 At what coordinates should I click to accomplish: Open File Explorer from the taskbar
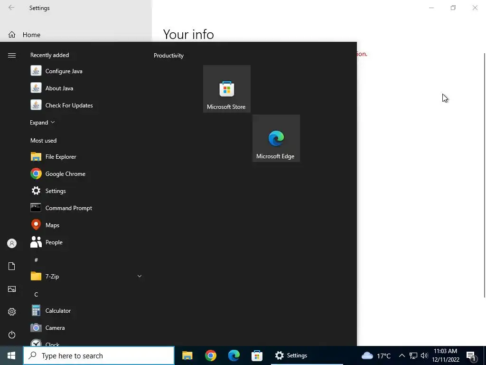[x=187, y=355]
